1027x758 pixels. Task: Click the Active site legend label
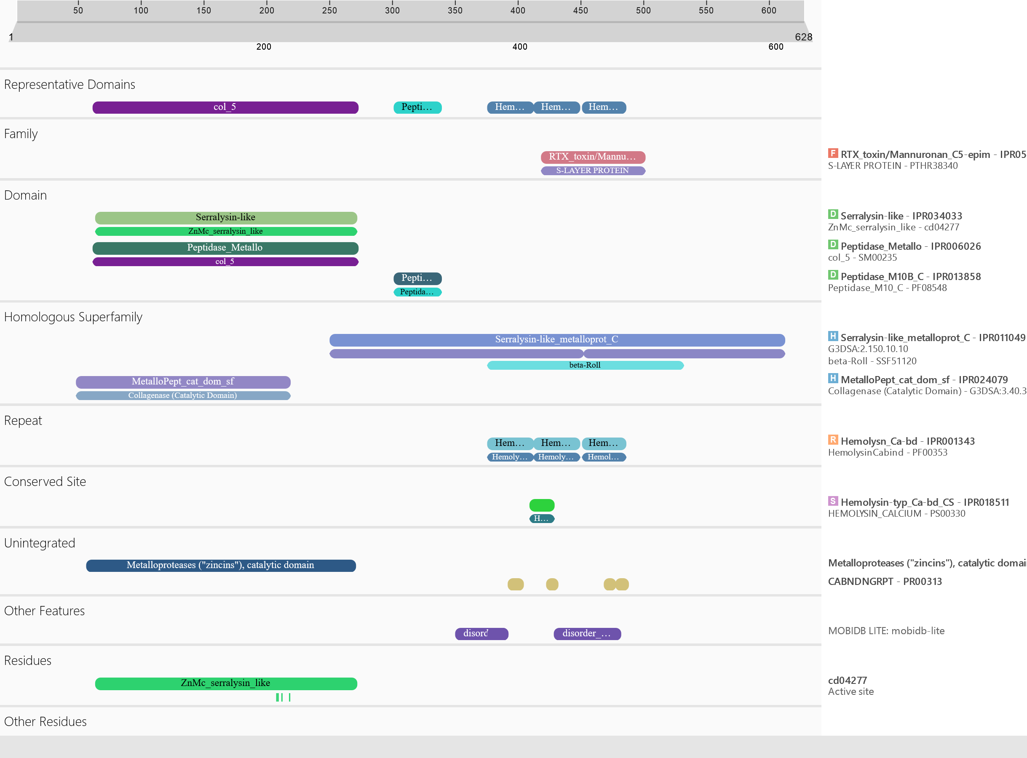click(x=850, y=692)
